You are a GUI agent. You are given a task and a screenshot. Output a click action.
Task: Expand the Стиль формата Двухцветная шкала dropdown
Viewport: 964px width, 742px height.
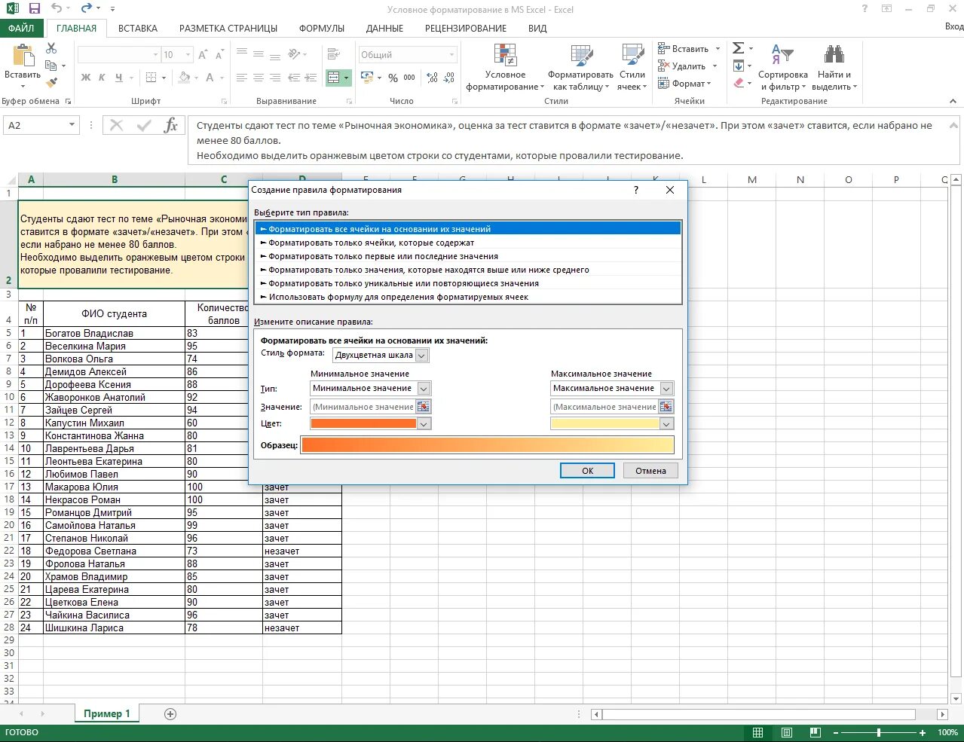(421, 355)
